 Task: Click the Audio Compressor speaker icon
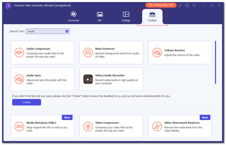pyautogui.click(x=19, y=52)
